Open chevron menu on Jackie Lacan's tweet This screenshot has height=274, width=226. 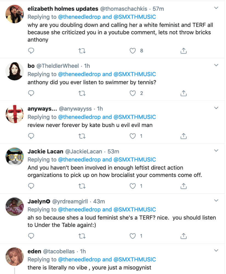(216, 151)
